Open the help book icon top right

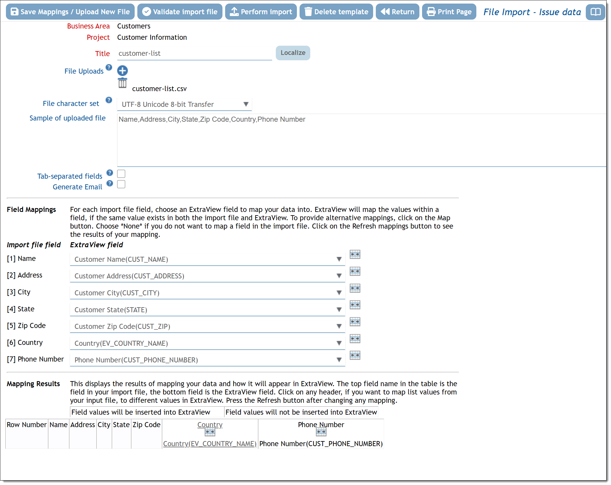[595, 12]
